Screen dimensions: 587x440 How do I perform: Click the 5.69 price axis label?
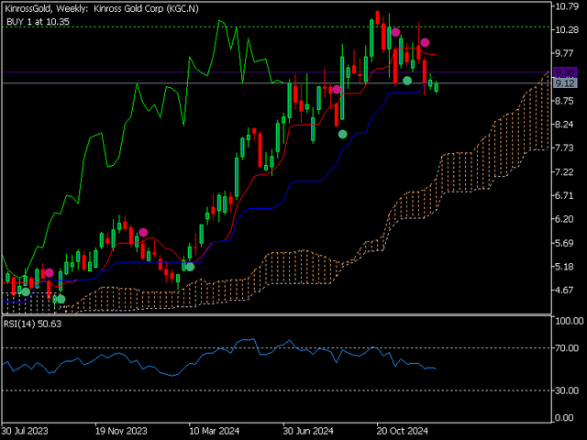565,243
